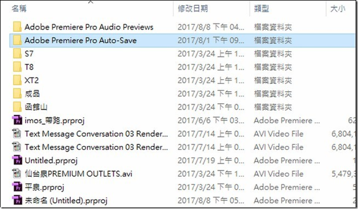Select the 成品 folder name
Screen dimensions: 358x209
click(32, 93)
